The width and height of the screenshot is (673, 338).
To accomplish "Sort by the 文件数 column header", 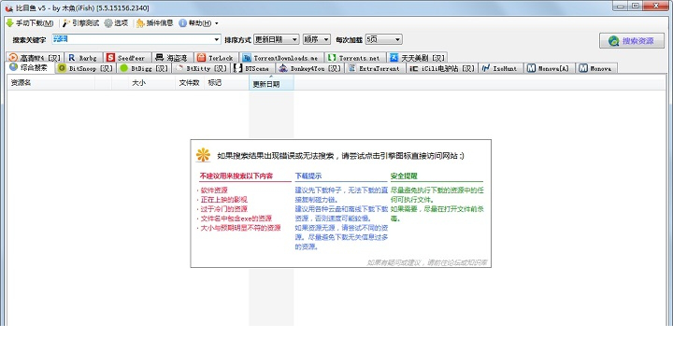I will tap(189, 83).
